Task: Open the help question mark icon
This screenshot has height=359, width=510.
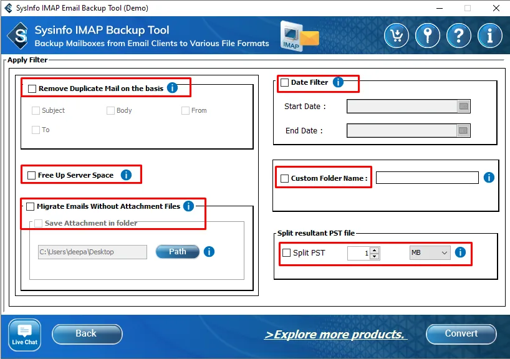Action: [459, 36]
